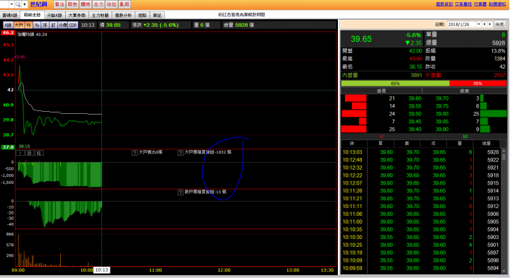Click bid price 39.40 in order book
The image size is (510, 278).
(x=414, y=129)
